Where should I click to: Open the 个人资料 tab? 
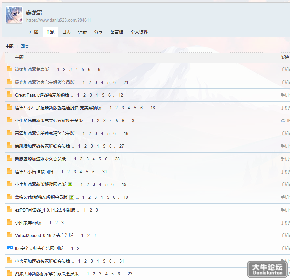pyautogui.click(x=139, y=32)
